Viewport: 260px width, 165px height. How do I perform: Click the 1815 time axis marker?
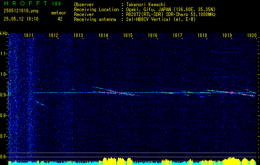(x=128, y=35)
